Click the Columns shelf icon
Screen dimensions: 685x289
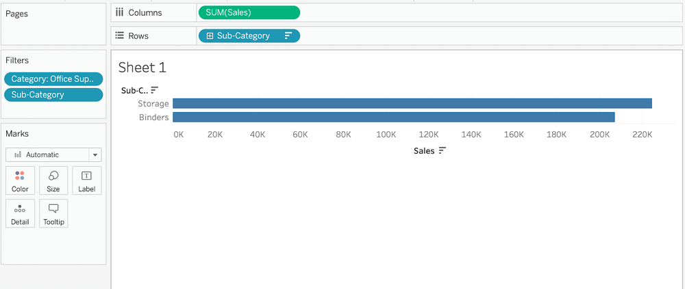(x=119, y=12)
